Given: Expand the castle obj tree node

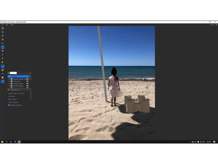Looking at the screenshot, I should coord(9,81).
